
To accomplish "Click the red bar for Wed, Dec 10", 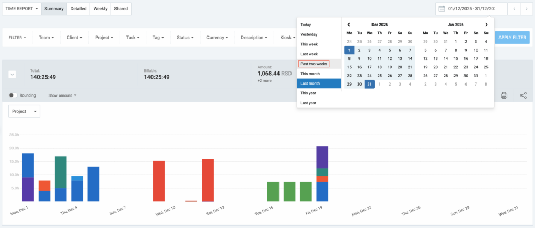I will pos(159,181).
